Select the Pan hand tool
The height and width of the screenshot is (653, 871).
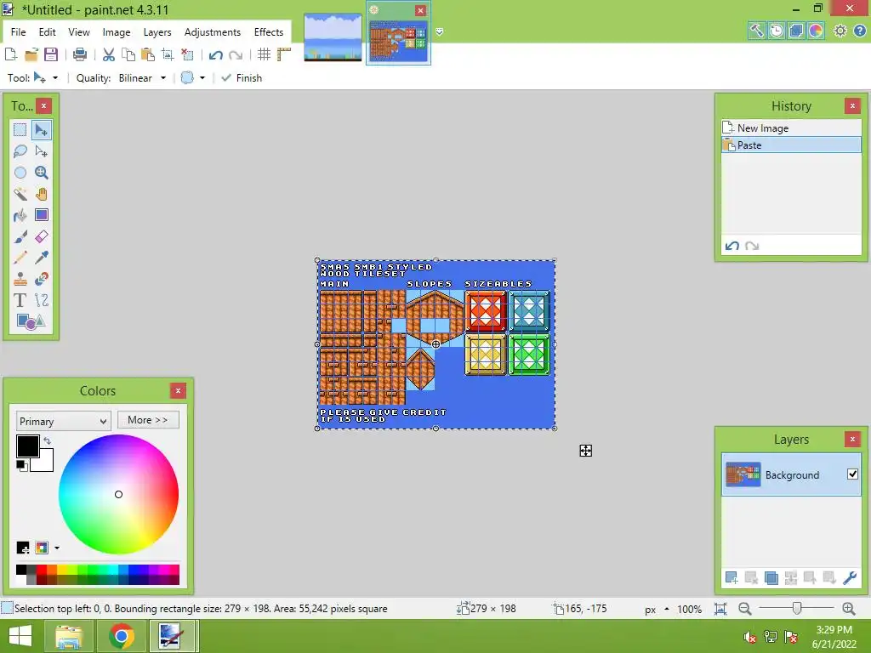41,194
